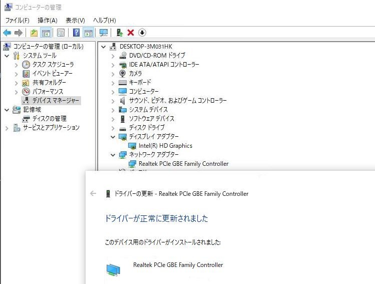Select タスク スケジューラ in the left tree

coord(53,64)
